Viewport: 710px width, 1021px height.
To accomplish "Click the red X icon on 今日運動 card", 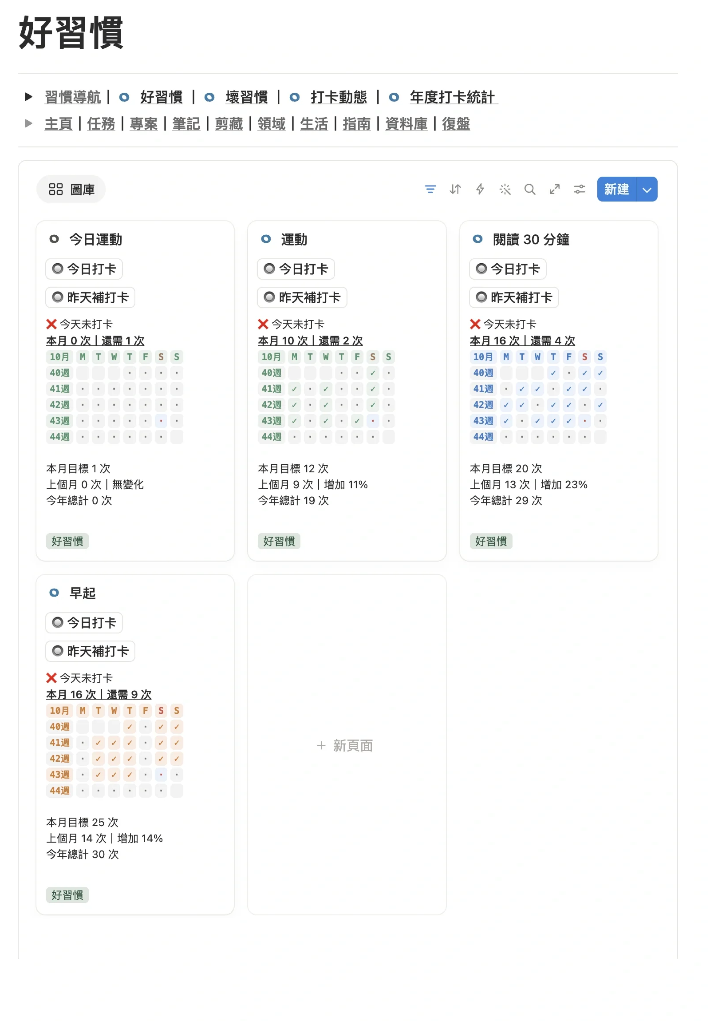I will (x=51, y=324).
